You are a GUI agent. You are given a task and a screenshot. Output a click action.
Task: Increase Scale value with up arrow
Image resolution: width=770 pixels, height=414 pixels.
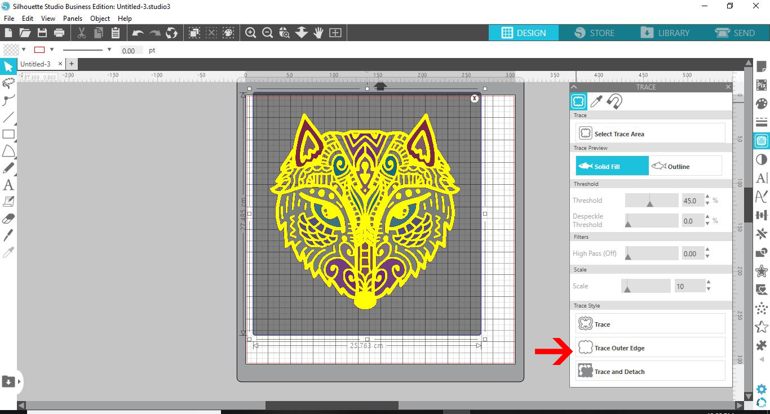[x=708, y=283]
